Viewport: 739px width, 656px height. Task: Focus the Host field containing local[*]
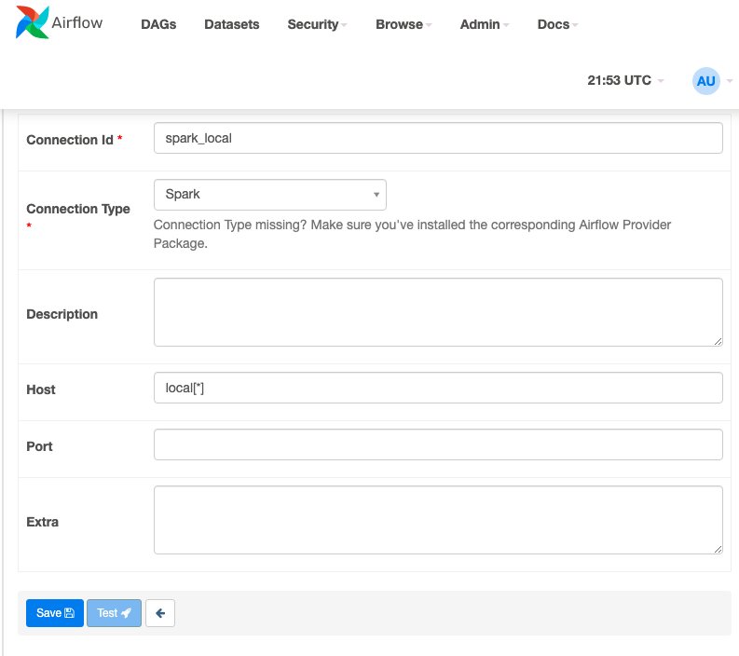point(438,388)
